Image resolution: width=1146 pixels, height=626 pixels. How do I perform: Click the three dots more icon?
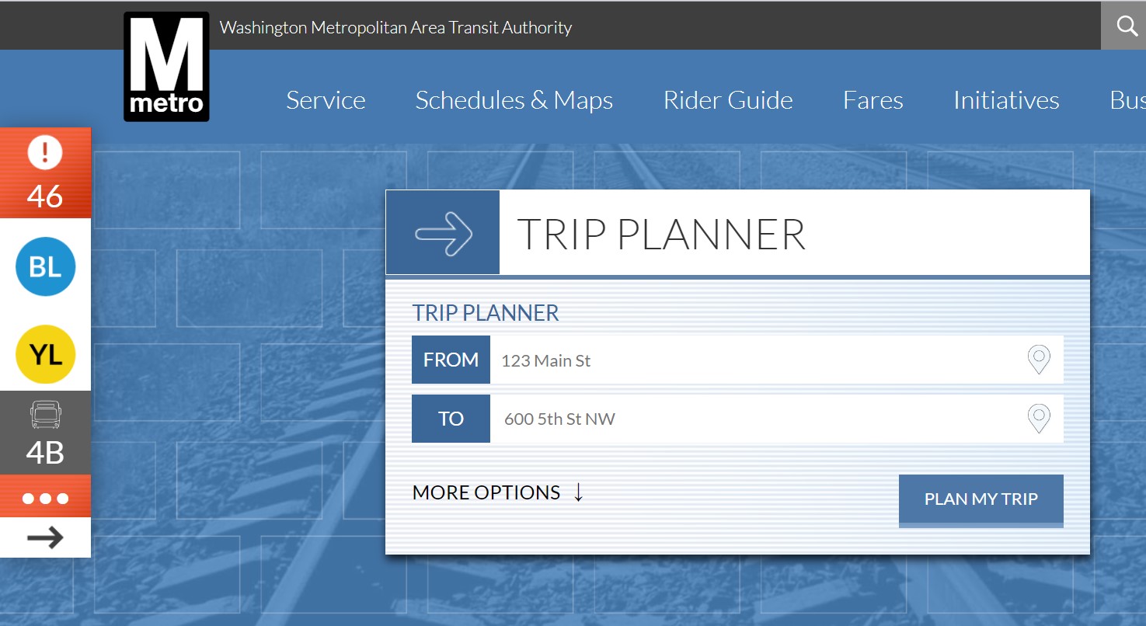click(45, 498)
